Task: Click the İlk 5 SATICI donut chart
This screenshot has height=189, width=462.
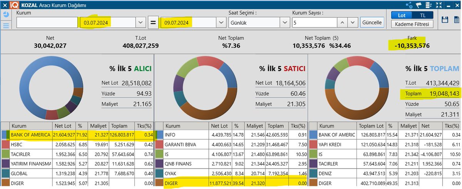Action: point(205,88)
